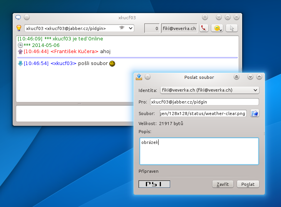Shade Poslat soubor with double-chevron button
This screenshot has height=207, width=281.
click(237, 77)
